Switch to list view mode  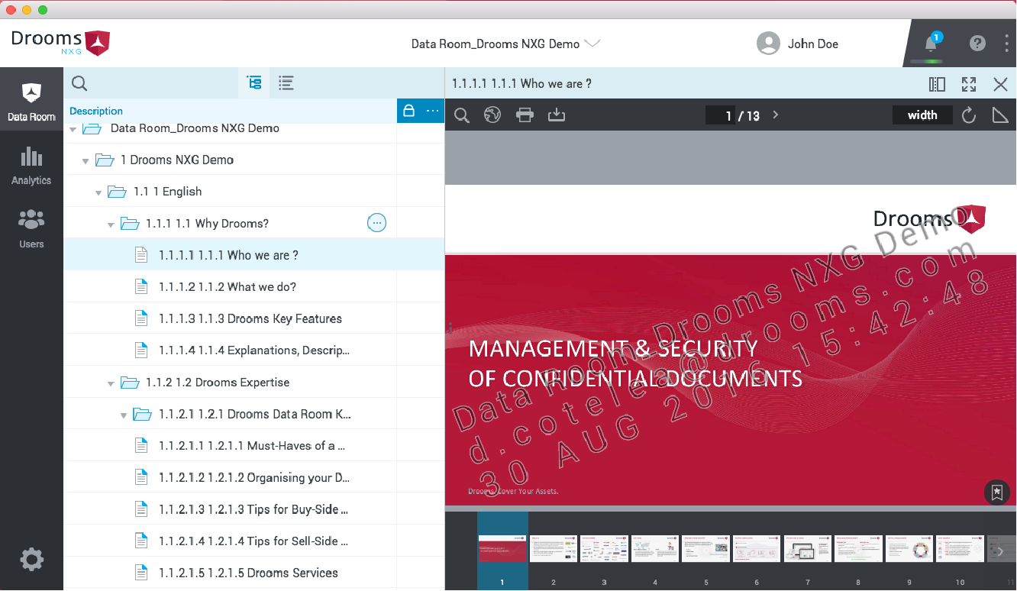[x=286, y=83]
